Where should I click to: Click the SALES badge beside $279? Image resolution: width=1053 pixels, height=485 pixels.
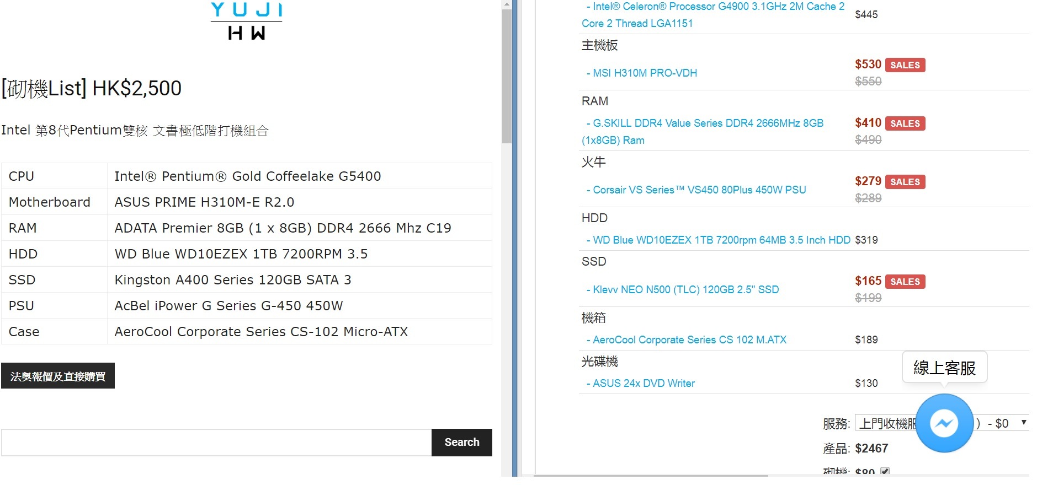pyautogui.click(x=905, y=182)
